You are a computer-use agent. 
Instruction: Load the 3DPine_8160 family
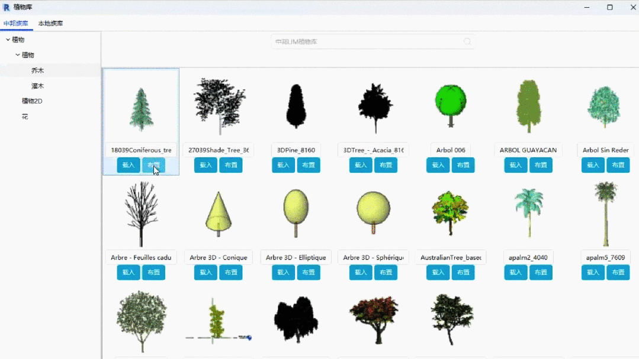coord(283,165)
